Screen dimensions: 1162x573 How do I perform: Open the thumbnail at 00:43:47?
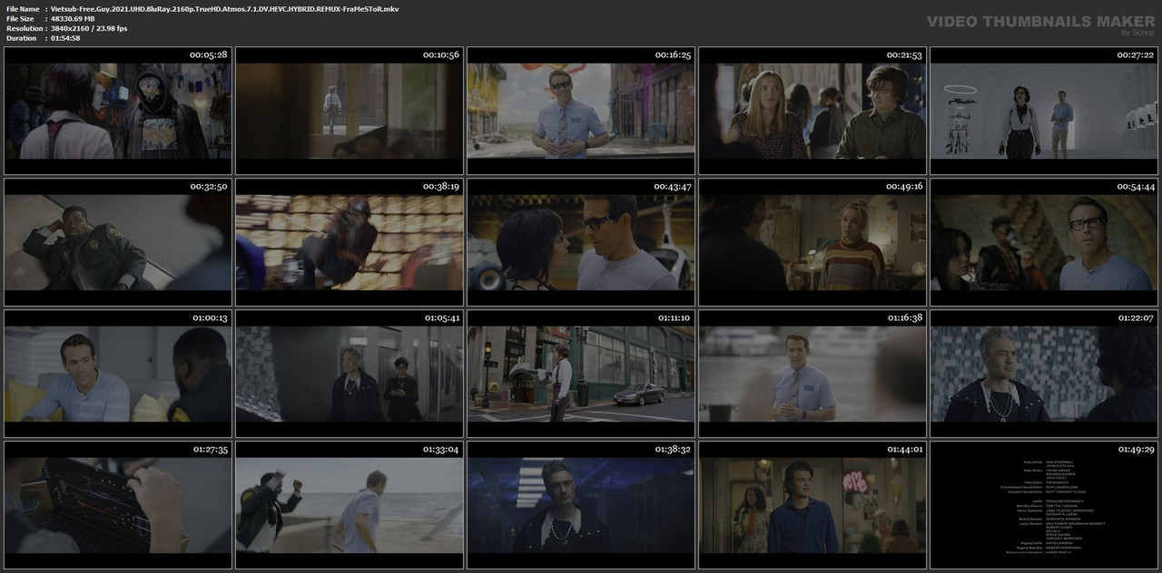[x=581, y=242]
